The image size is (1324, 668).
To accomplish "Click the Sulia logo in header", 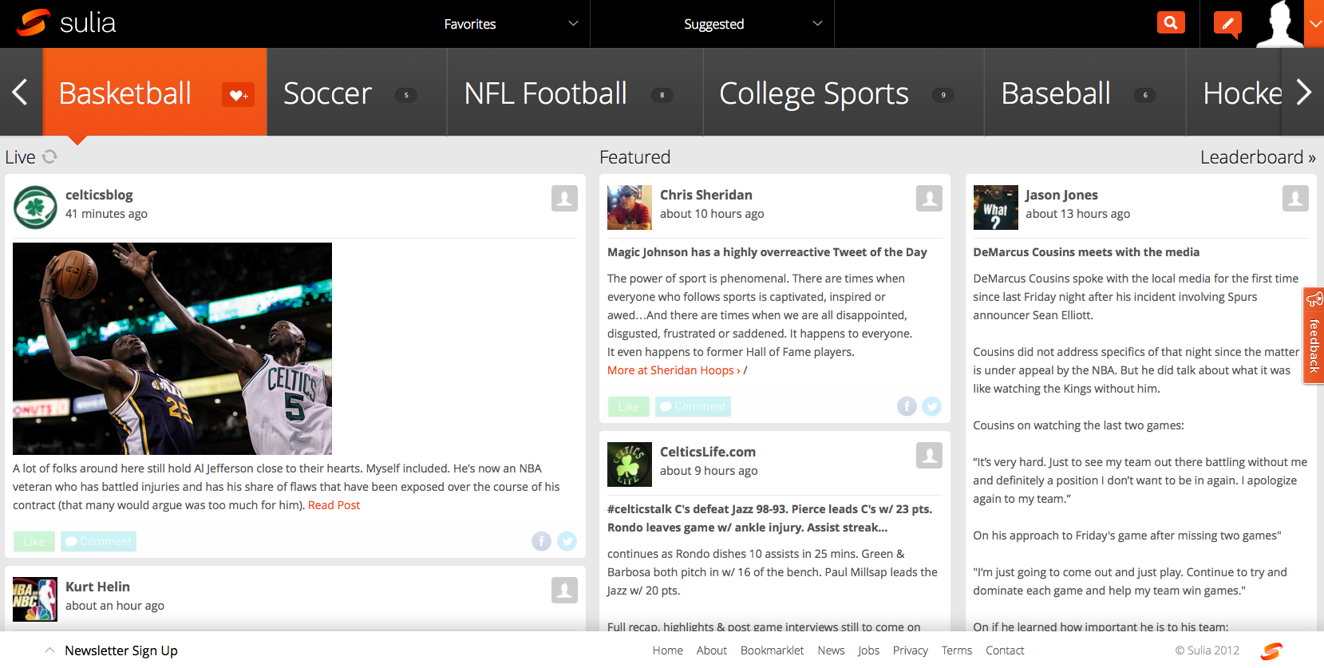I will 67,23.
